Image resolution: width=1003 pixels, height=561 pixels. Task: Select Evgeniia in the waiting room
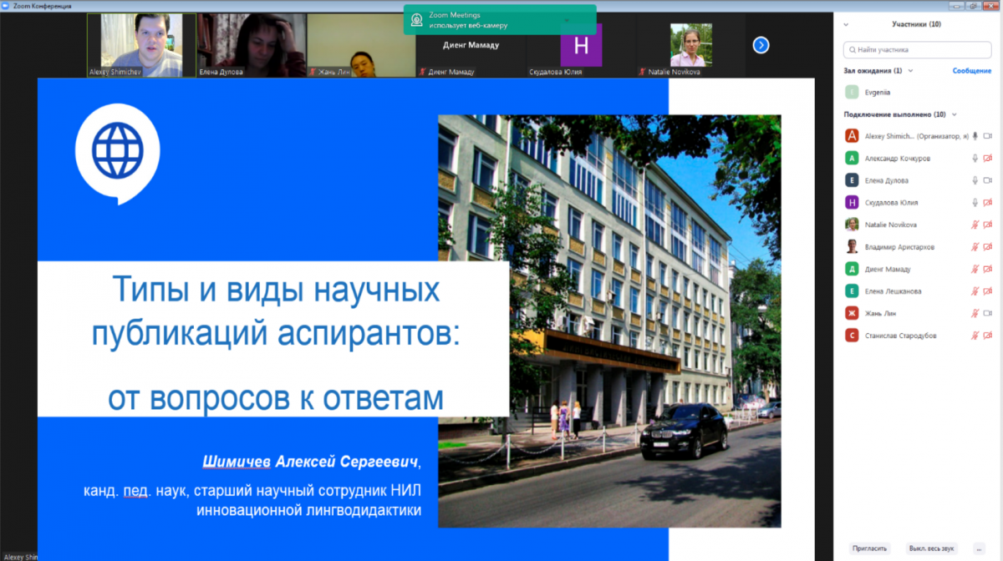[x=878, y=93]
